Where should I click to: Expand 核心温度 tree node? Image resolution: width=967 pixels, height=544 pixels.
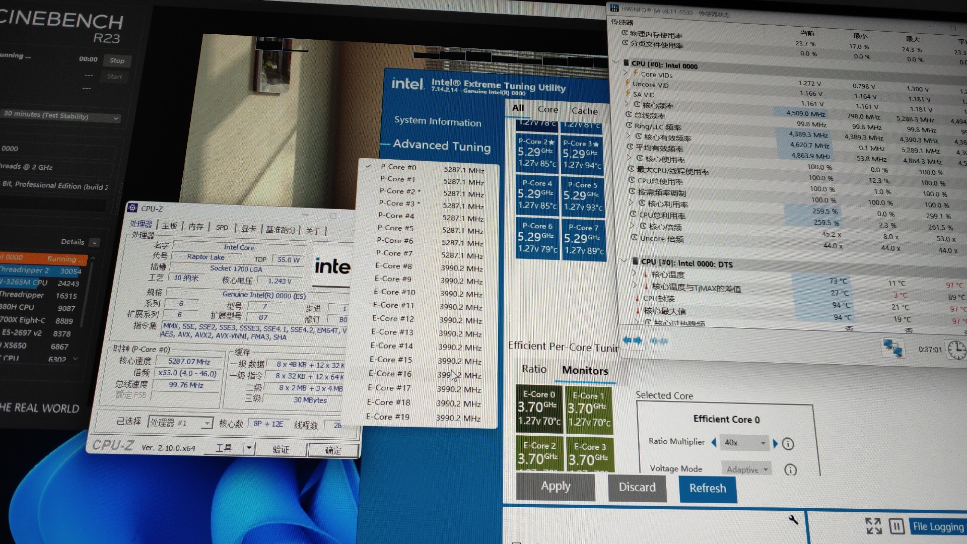634,273
